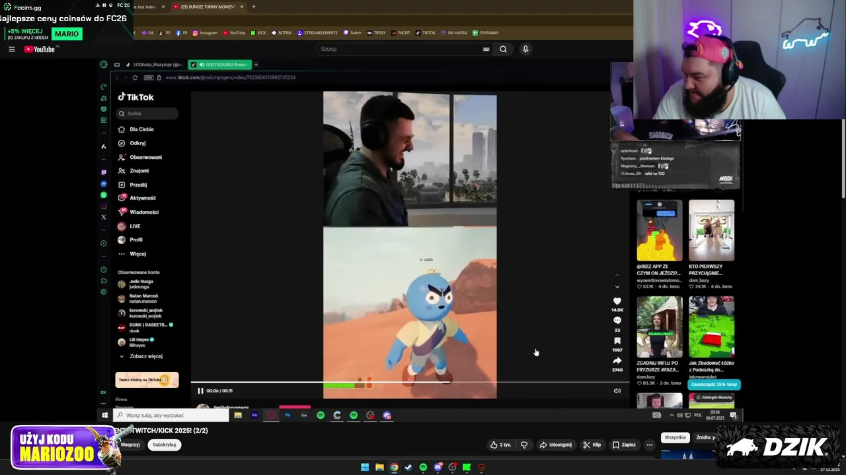Click the tiktok.com address bar
846x475 pixels.
click(230, 78)
